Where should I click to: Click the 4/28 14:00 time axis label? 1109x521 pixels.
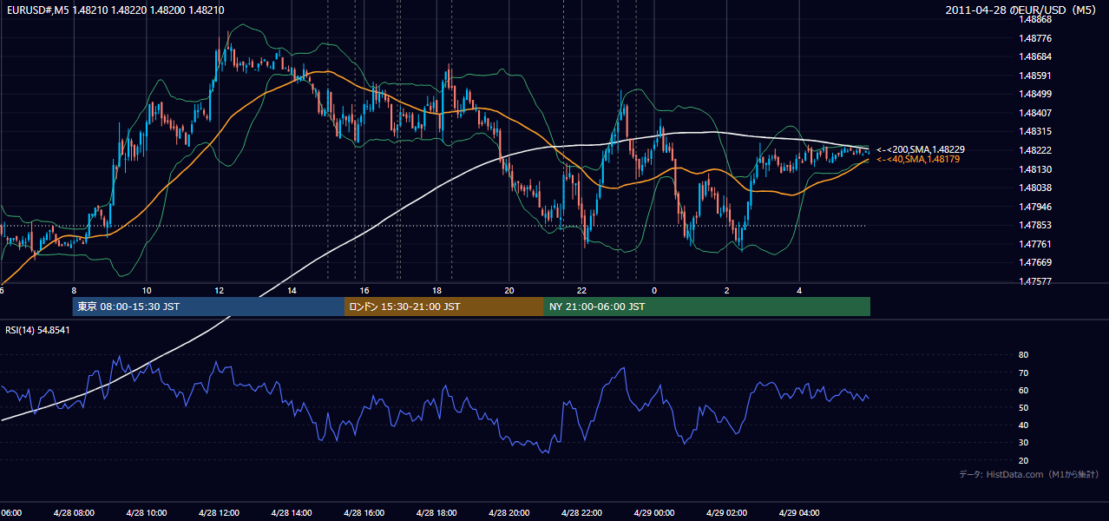(x=292, y=512)
